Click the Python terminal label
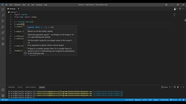Image resolution: width=186 pixels, height=104 pixels. coord(165,87)
